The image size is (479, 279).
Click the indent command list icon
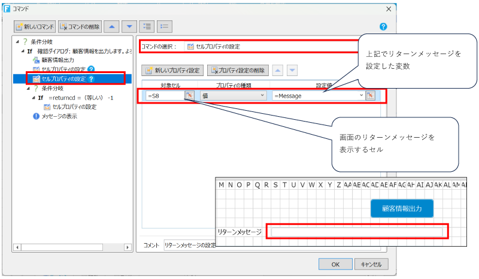pyautogui.click(x=147, y=26)
